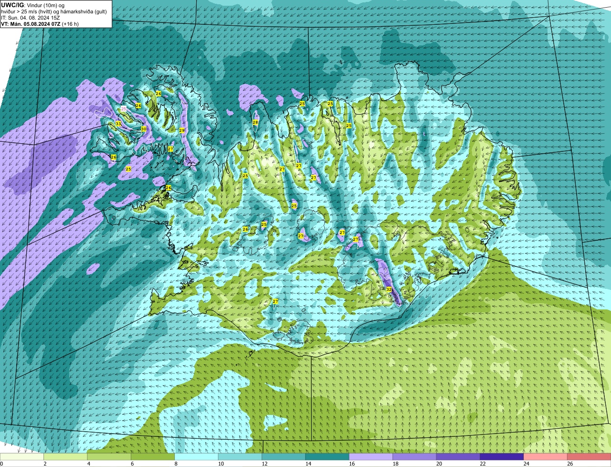
Task: Click the yellow gust label 33
Action: tap(118, 124)
